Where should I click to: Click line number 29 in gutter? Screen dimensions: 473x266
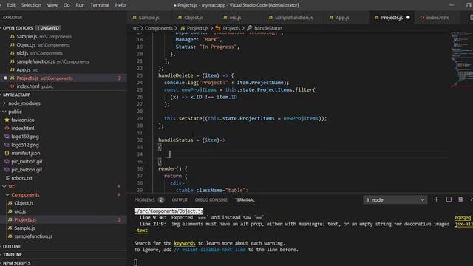coord(140,118)
